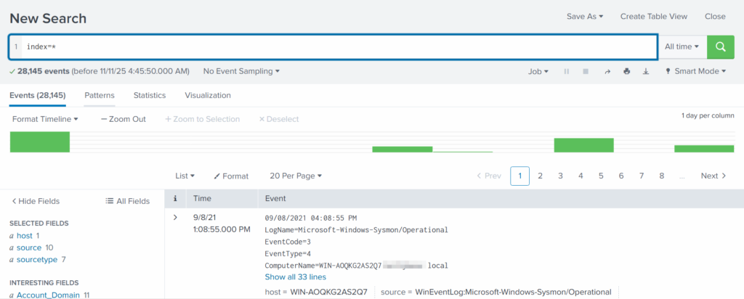Click the host value WIN-AOQKG2AS2Q7

329,292
